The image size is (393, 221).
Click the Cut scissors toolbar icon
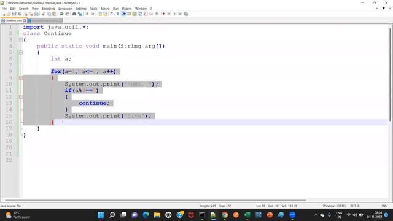coord(43,14)
